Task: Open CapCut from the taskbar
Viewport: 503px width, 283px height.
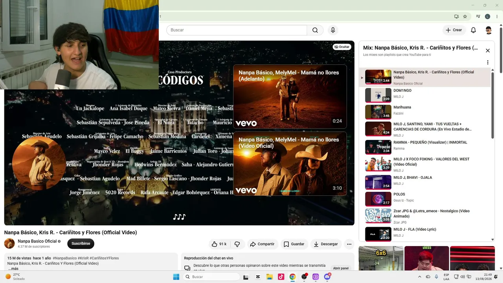Action: [x=258, y=277]
